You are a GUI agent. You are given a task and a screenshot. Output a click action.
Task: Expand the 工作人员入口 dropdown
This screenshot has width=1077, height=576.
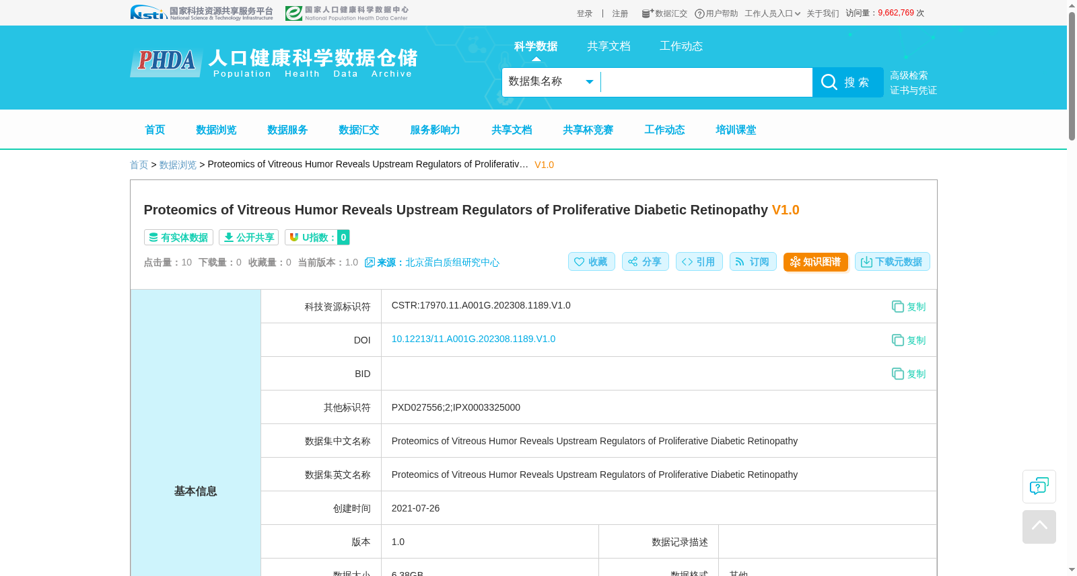coord(772,13)
